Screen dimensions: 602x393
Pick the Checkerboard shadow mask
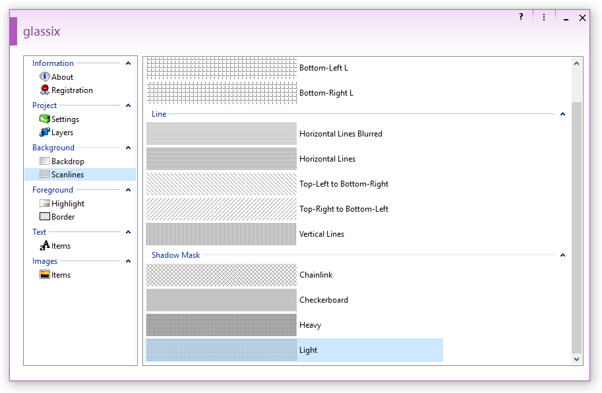[x=222, y=300]
